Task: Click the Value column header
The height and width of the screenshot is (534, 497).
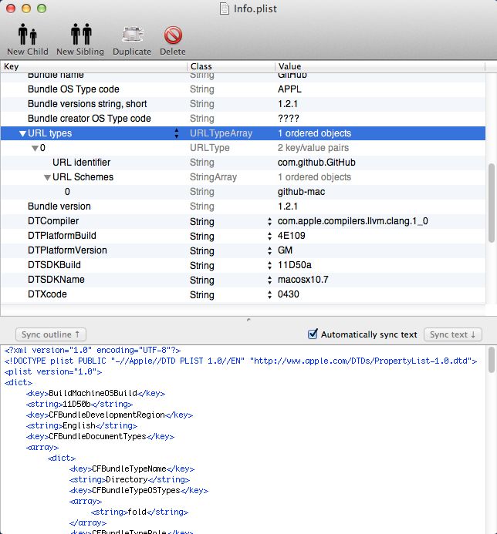Action: pos(380,66)
